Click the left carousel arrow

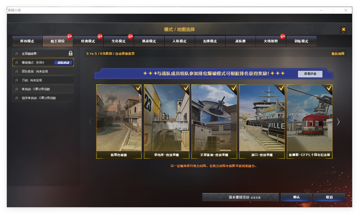point(90,122)
